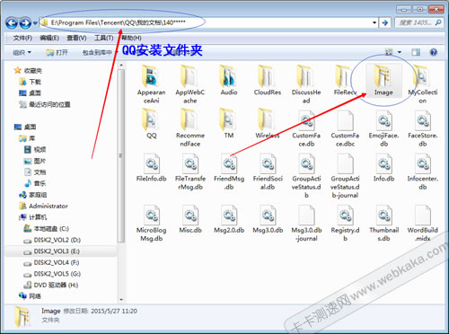
Task: Select the Registry.db file
Action: click(x=345, y=224)
